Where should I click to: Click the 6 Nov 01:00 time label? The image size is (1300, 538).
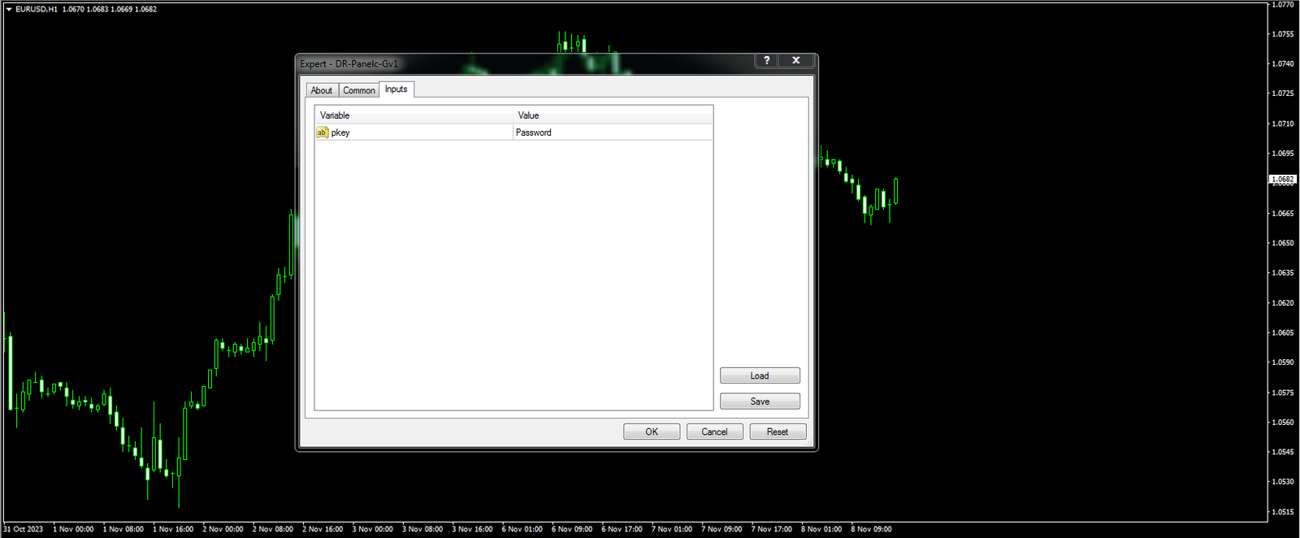click(x=522, y=529)
